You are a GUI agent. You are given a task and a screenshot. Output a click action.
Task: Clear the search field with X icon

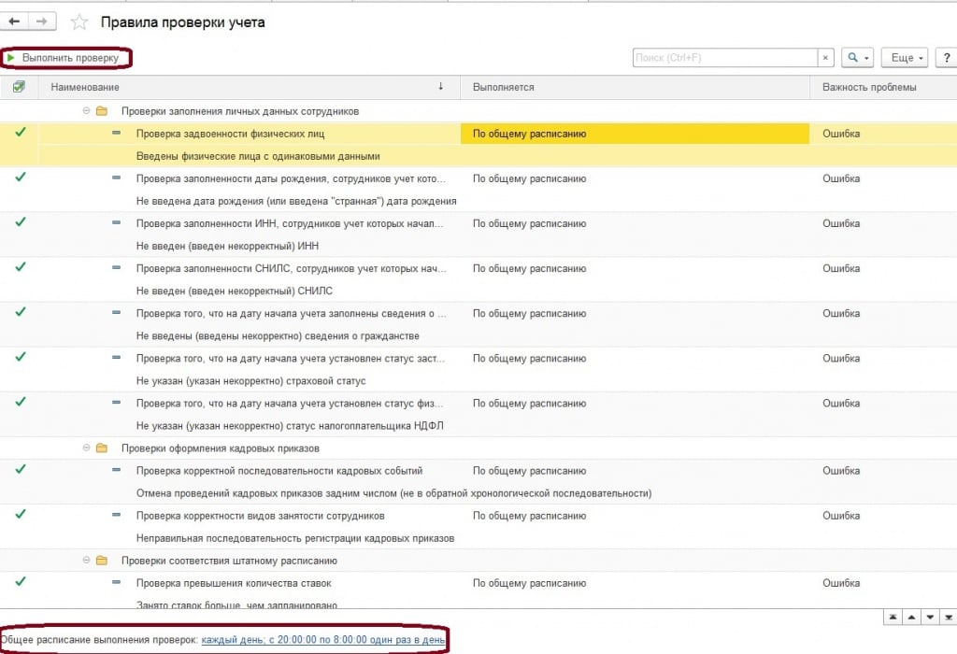(x=825, y=58)
